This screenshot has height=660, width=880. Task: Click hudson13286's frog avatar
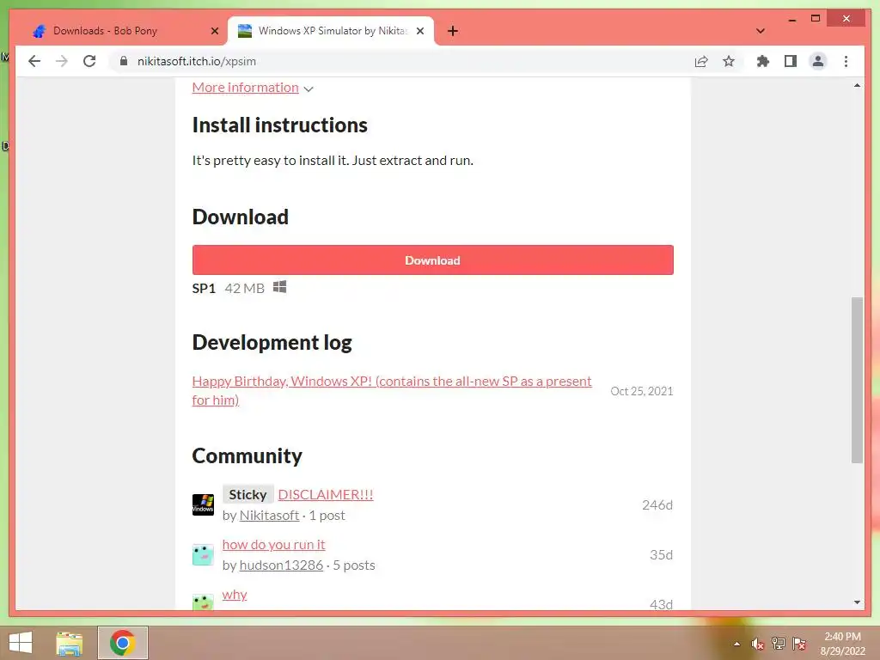click(203, 554)
